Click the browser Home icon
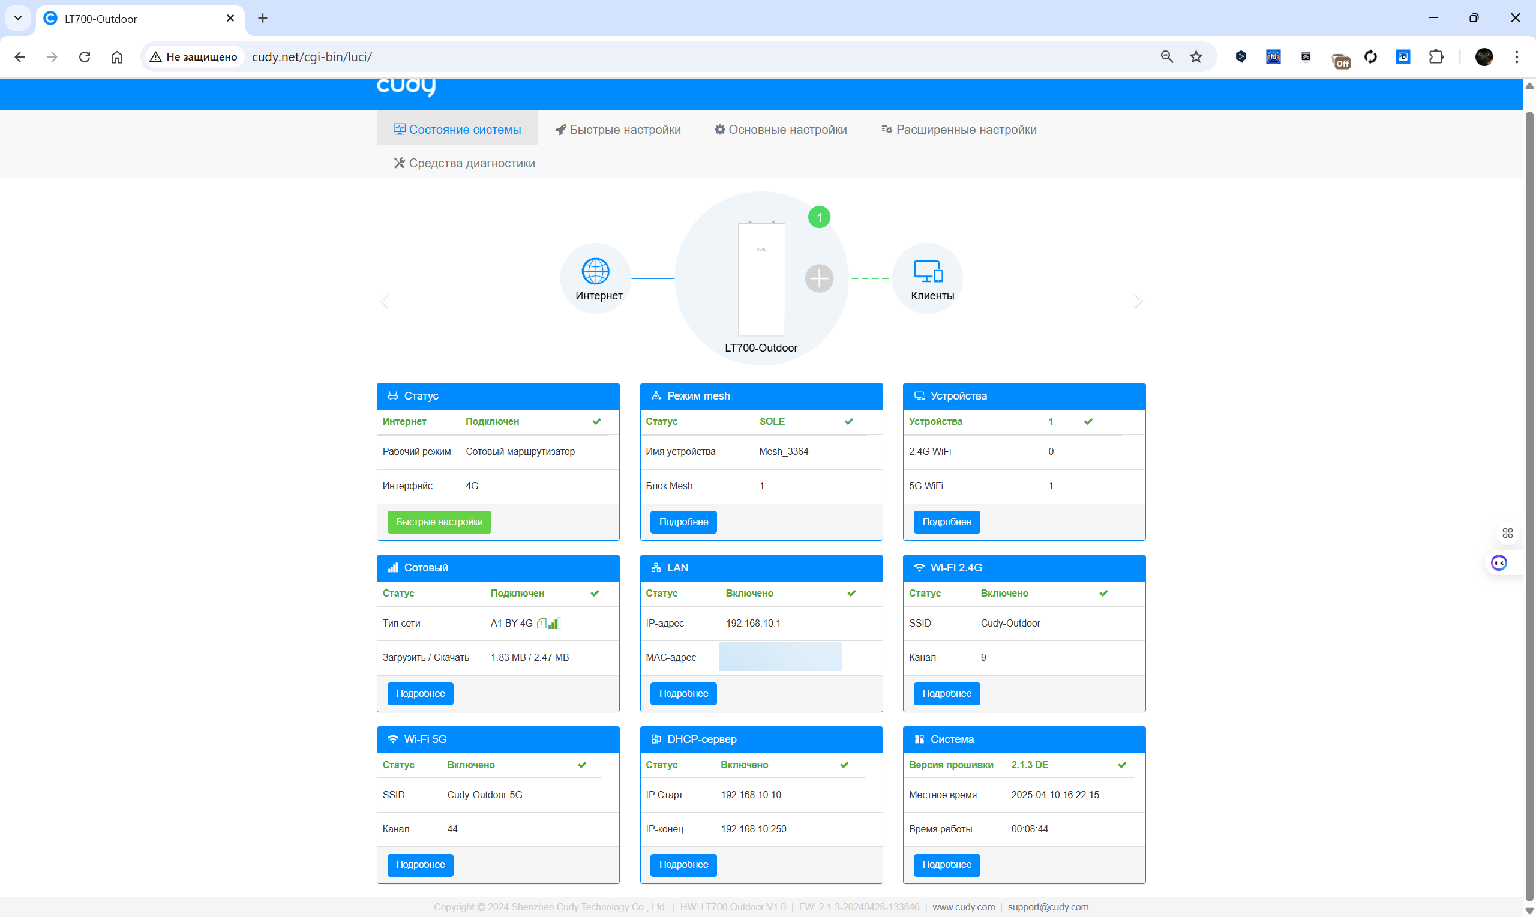The height and width of the screenshot is (917, 1536). [117, 57]
